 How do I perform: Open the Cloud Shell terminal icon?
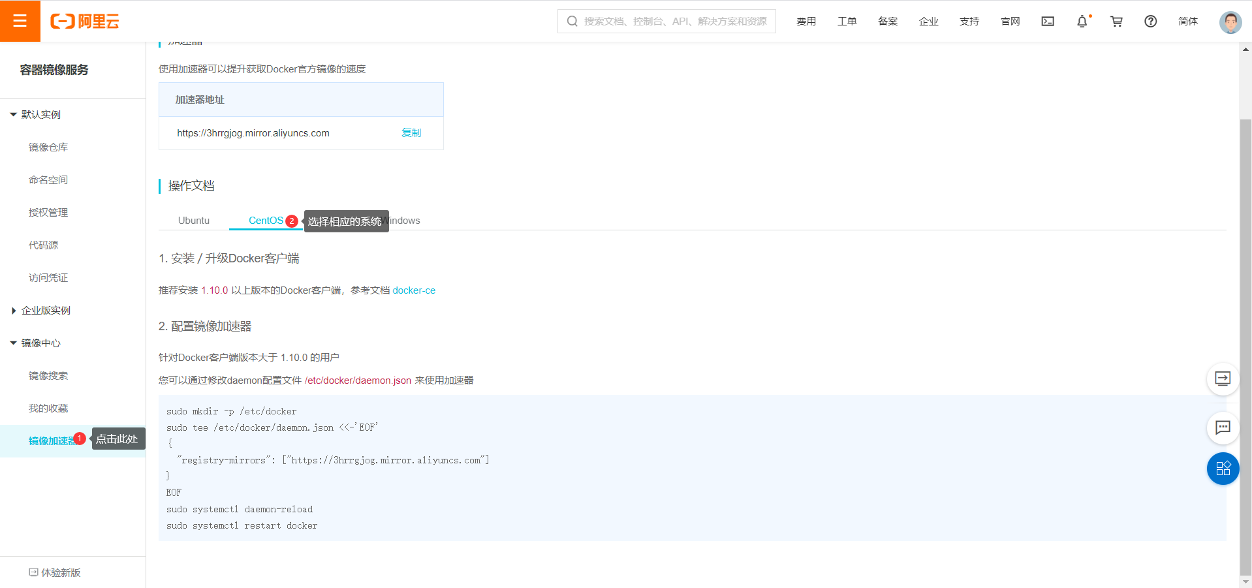point(1048,22)
